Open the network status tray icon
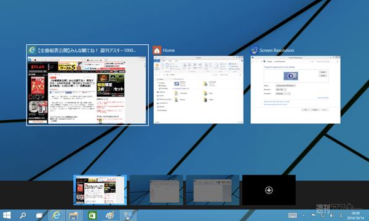Screen dimensions: 369x221 pos(323,215)
